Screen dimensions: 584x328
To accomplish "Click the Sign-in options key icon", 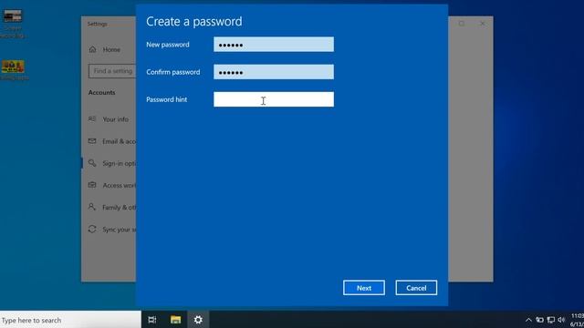I will pos(92,163).
